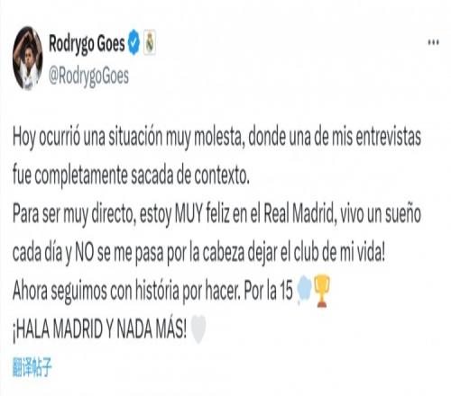Open the three-dot more options menu
This screenshot has height=396, width=451.
click(433, 42)
